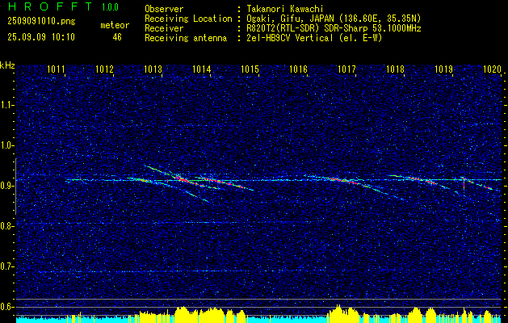Click the 1014 time marker
Viewport: 508px width, 323px height.
(202, 69)
